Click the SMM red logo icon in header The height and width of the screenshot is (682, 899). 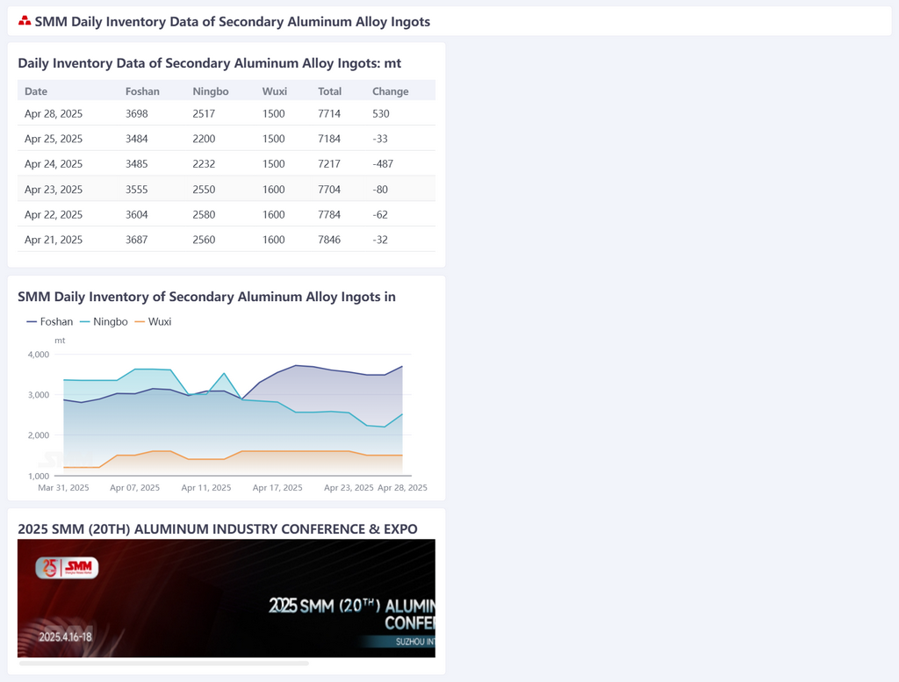point(24,21)
